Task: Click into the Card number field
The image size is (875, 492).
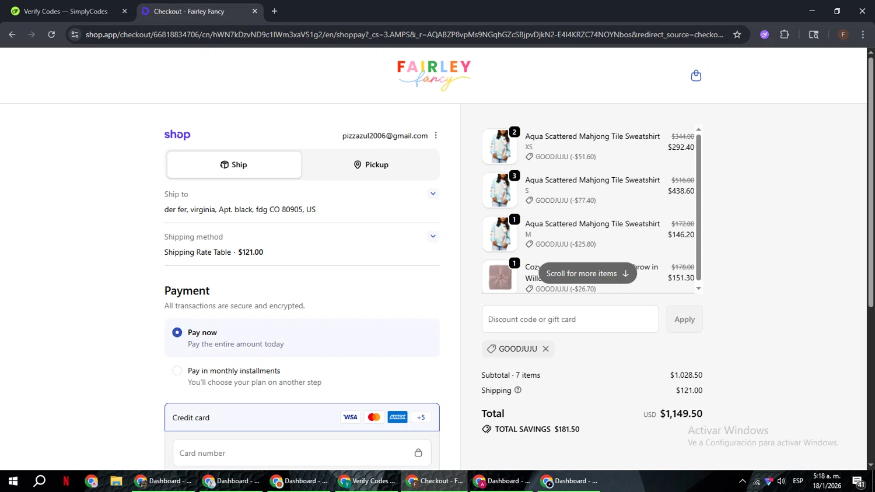Action: pyautogui.click(x=302, y=453)
